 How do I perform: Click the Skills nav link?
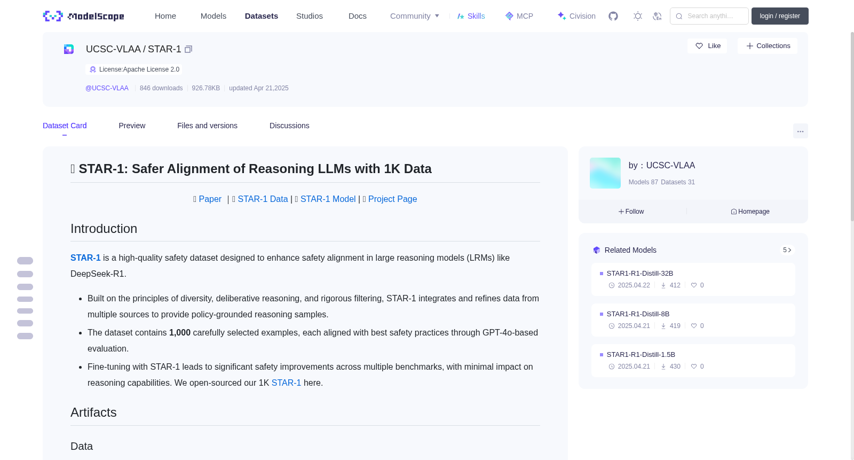471,16
